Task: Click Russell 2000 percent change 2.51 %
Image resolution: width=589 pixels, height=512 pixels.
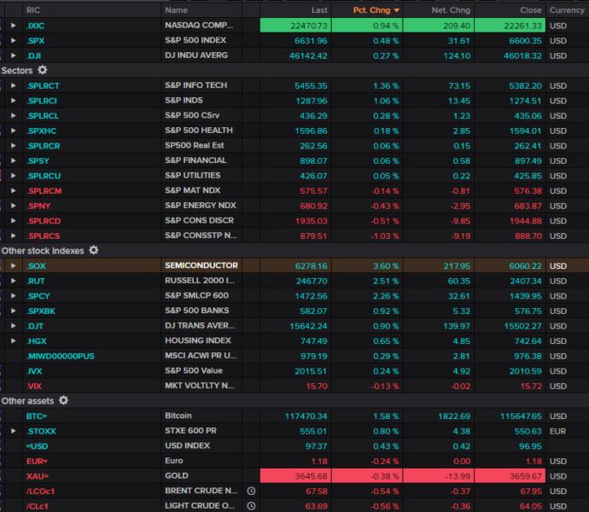Action: pyautogui.click(x=386, y=282)
